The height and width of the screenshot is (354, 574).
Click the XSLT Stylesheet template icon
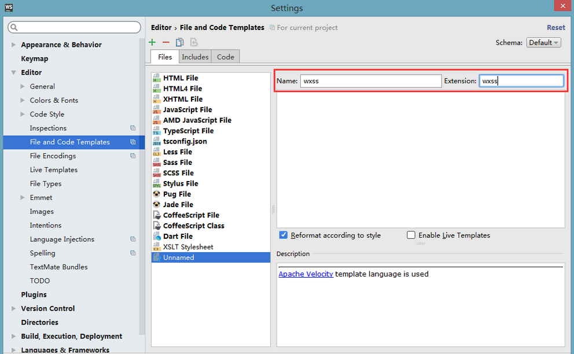point(157,247)
